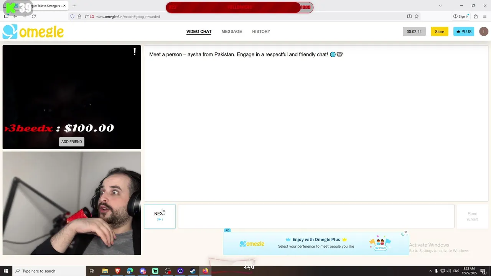
Task: Switch to the MESSAGE tab
Action: [x=232, y=31]
